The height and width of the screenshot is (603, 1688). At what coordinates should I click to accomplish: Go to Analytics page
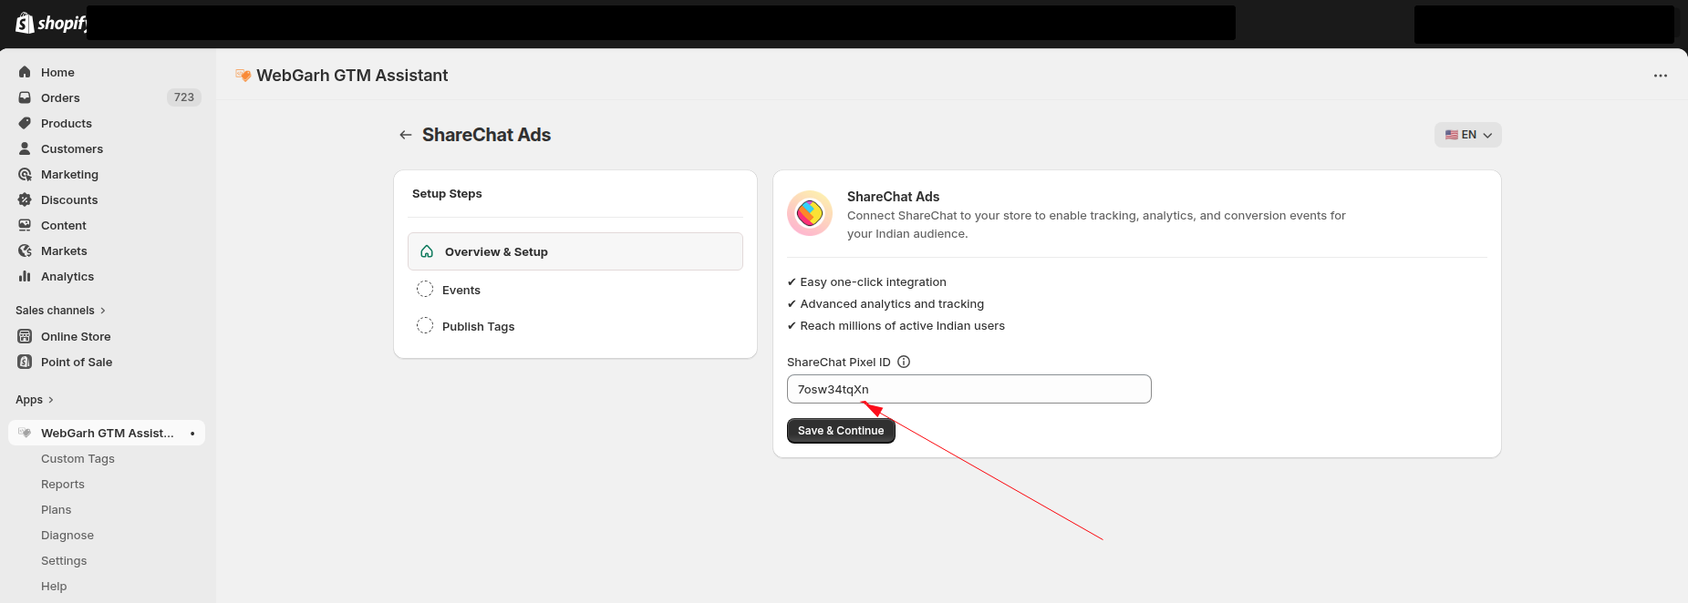pyautogui.click(x=67, y=276)
